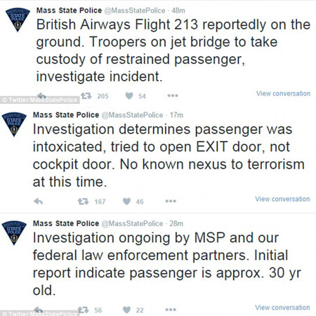Open more options on the 28m tweet
Image resolution: width=316 pixels, height=316 pixels.
tap(171, 310)
